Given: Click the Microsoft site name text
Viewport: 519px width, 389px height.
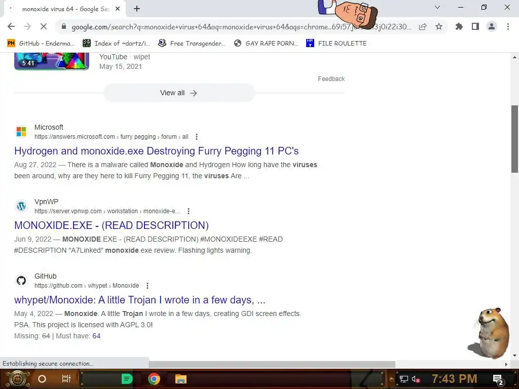Looking at the screenshot, I should pyautogui.click(x=49, y=127).
